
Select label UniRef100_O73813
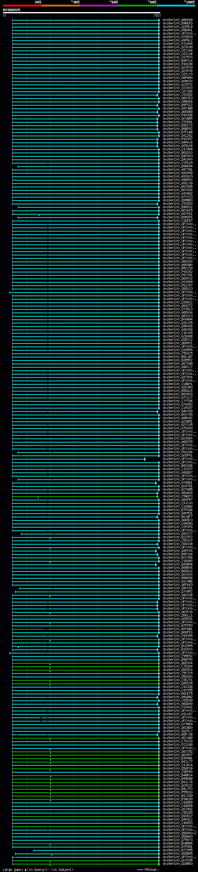point(178,309)
